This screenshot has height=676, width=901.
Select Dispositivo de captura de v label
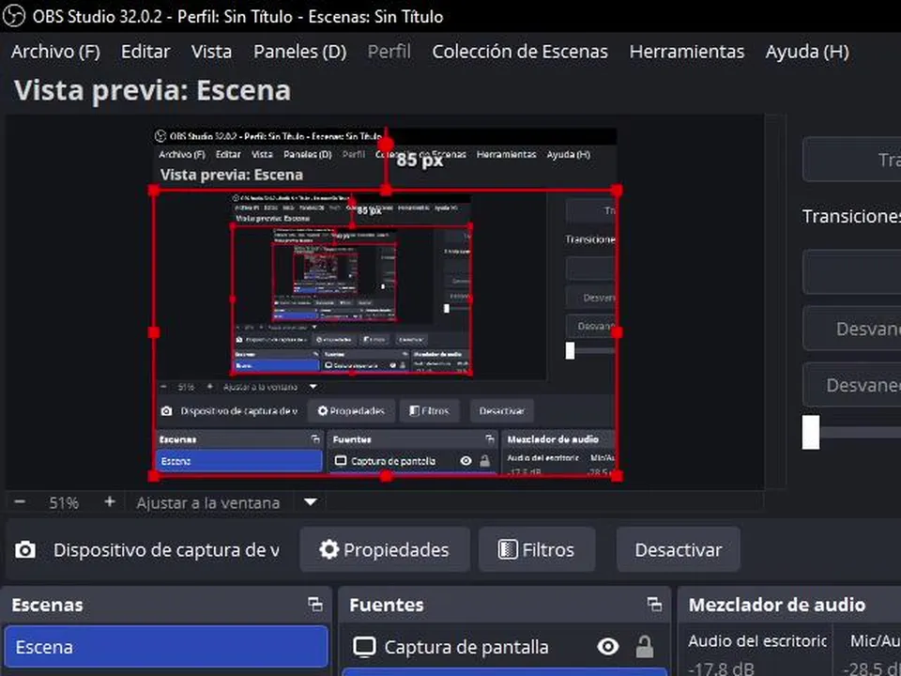(x=167, y=550)
